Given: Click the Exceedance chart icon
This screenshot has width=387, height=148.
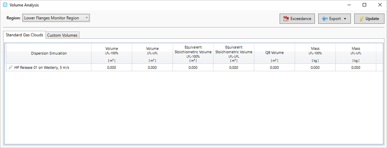Looking at the screenshot, I should [x=286, y=19].
